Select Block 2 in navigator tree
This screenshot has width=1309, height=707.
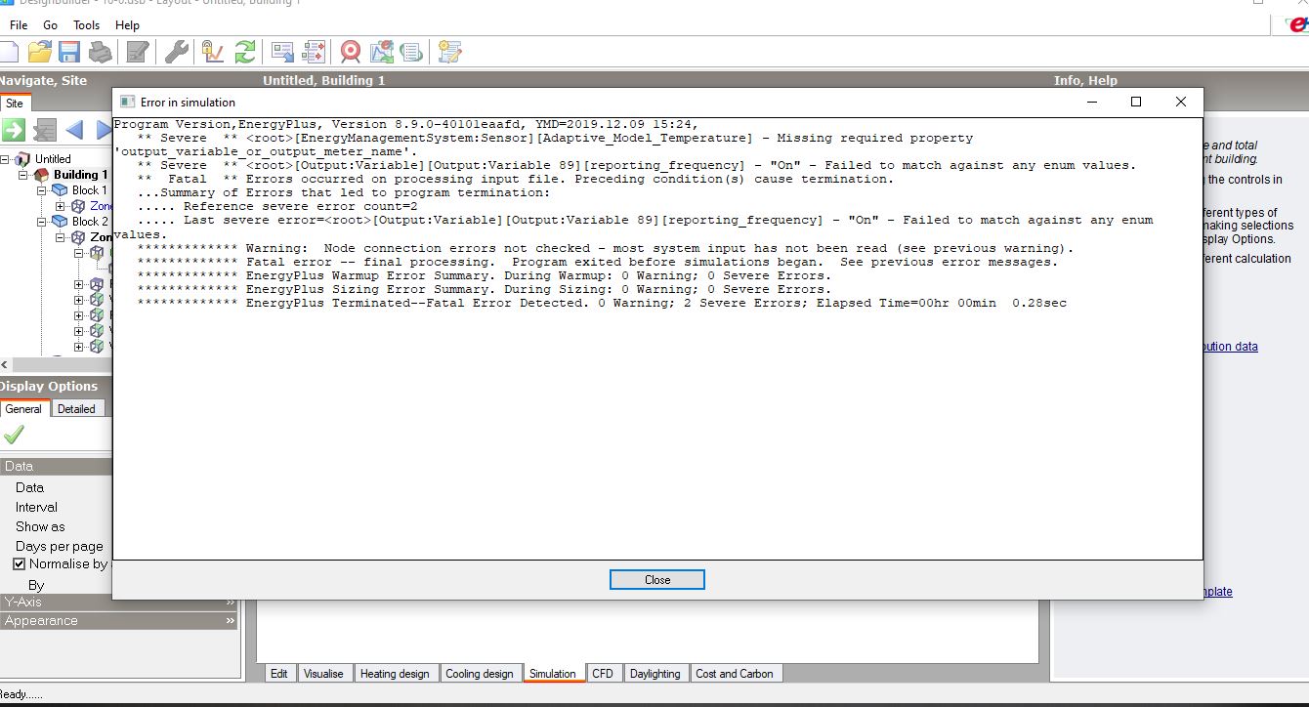pos(90,222)
